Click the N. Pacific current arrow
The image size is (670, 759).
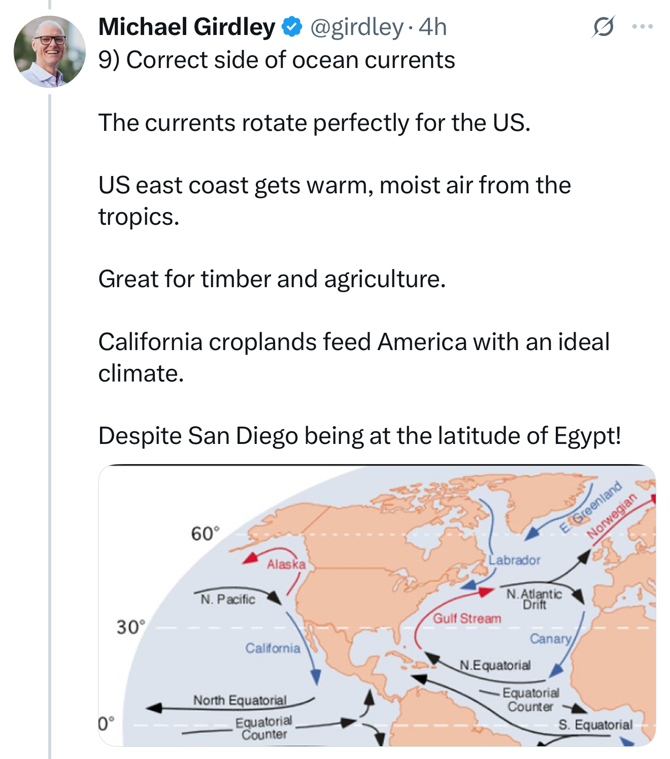274,597
